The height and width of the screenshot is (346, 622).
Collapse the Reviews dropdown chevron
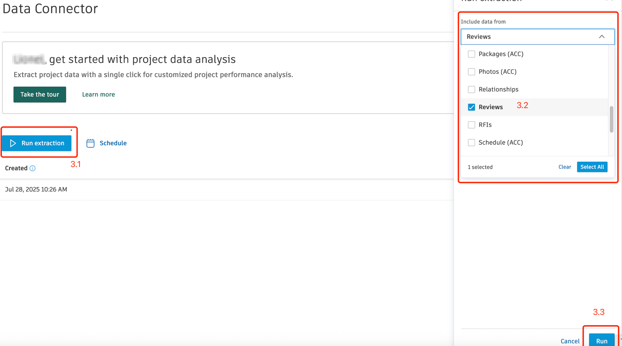click(602, 37)
